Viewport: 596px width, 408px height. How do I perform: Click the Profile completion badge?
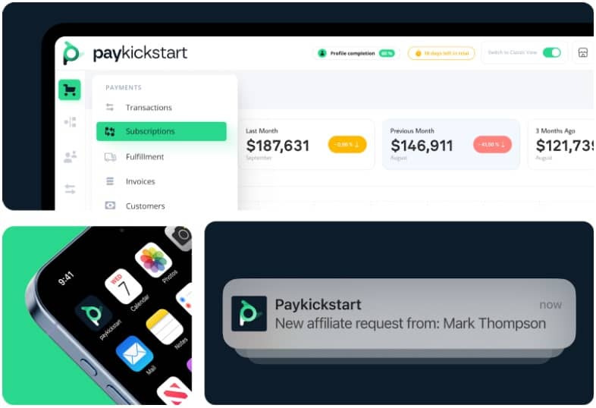[356, 53]
